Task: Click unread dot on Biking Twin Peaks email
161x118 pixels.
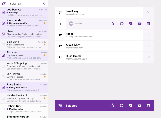Action: pos(7,88)
